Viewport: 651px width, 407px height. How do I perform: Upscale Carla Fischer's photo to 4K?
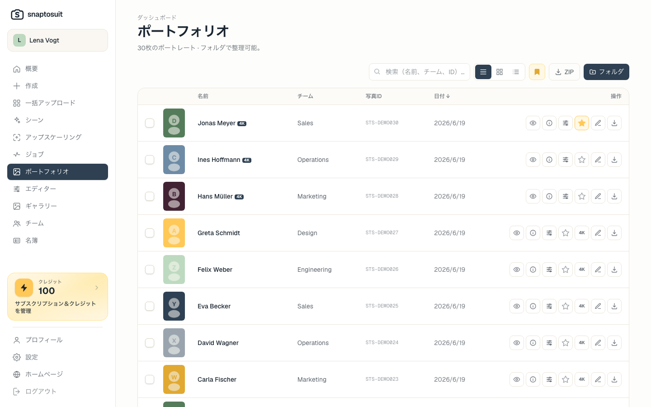582,379
